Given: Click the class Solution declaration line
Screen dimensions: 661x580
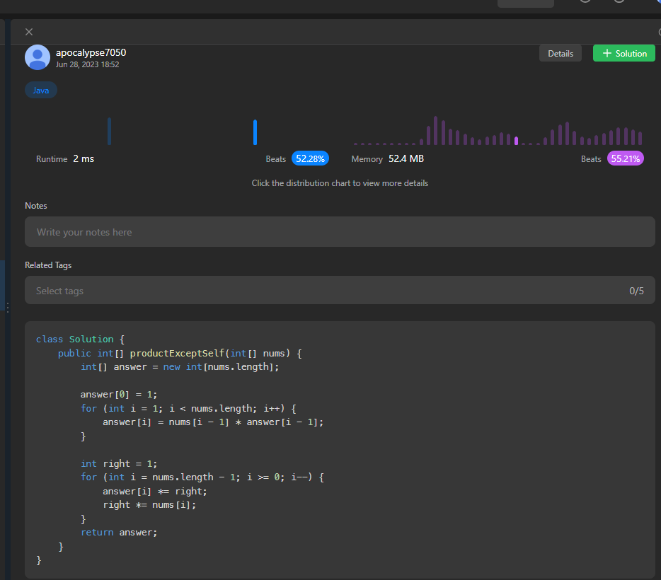Looking at the screenshot, I should [80, 339].
